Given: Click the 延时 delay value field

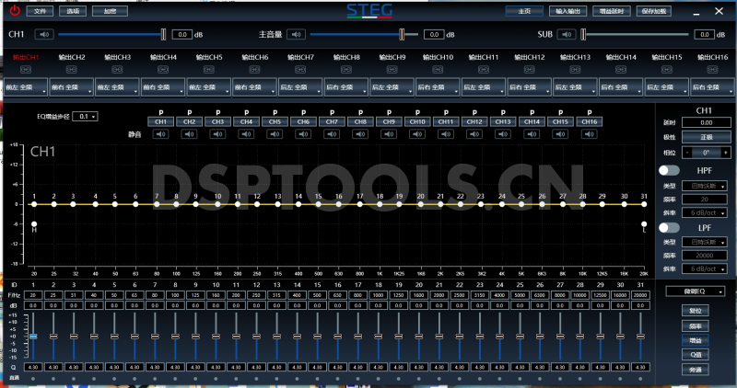Looking at the screenshot, I should pos(706,122).
